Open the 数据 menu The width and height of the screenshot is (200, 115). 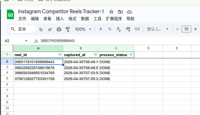[x=85, y=19]
